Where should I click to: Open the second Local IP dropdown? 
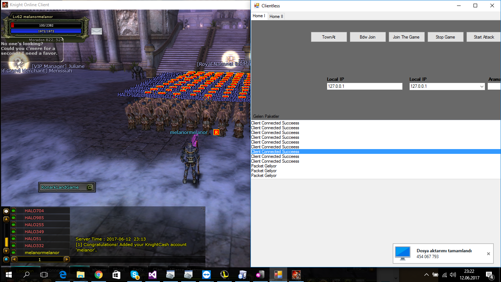482,87
